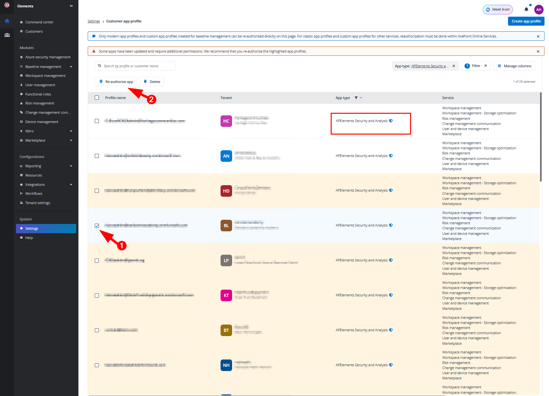
Task: Open the App type column dropdown chevron
Action: [361, 98]
